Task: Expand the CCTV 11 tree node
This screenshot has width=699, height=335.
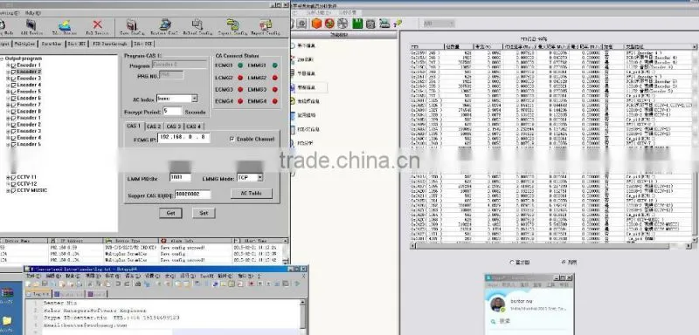Action: tap(8, 177)
